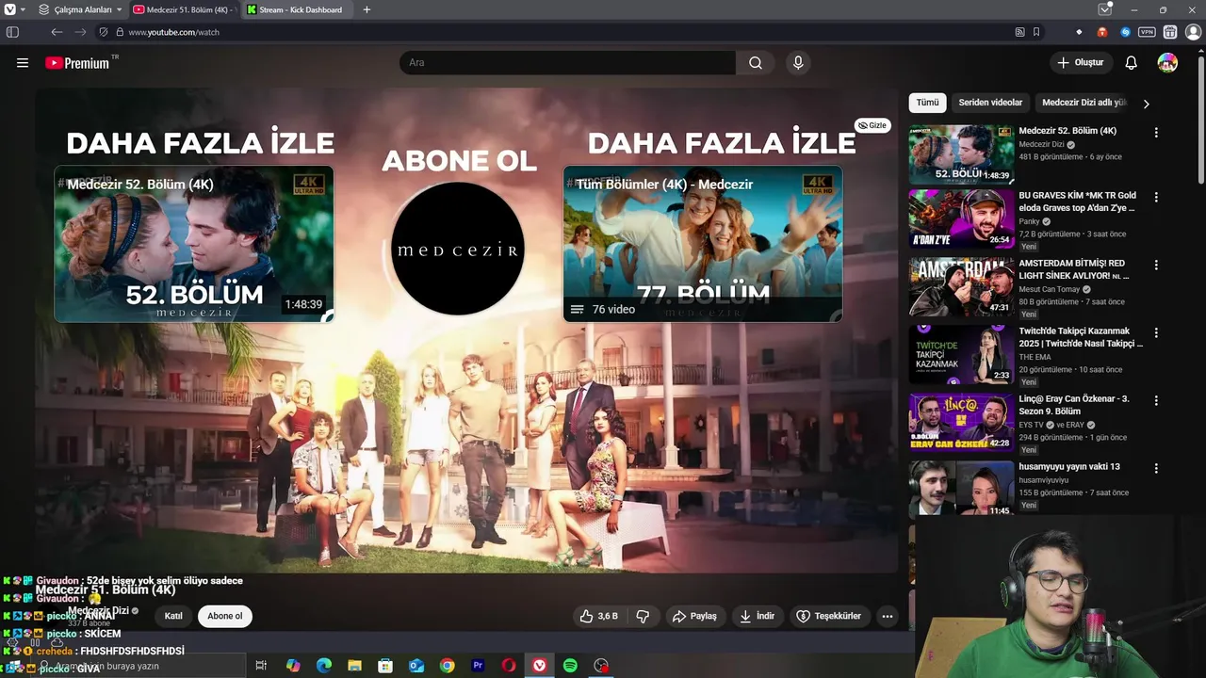Like the video with thumbs-up 3,6 B

[599, 616]
